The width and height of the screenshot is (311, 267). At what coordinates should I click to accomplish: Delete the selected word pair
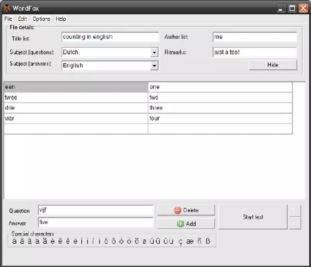186,210
